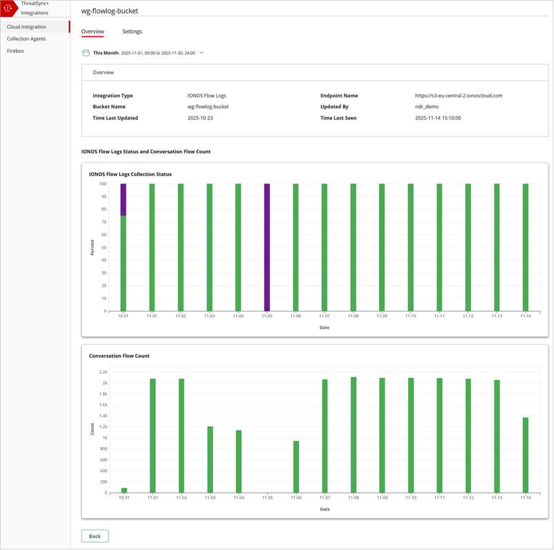
Task: Click the Conversation Flow Count chart title
Action: (119, 355)
